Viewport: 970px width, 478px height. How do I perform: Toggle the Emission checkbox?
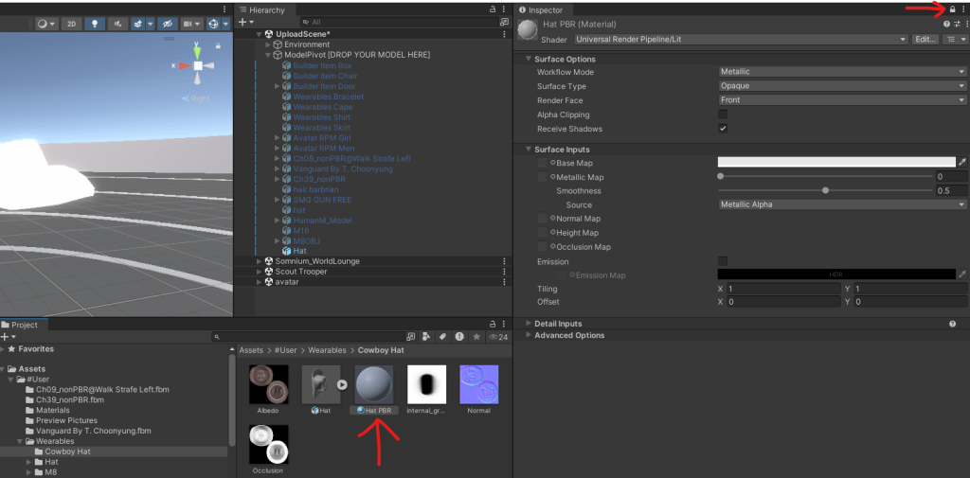point(723,261)
